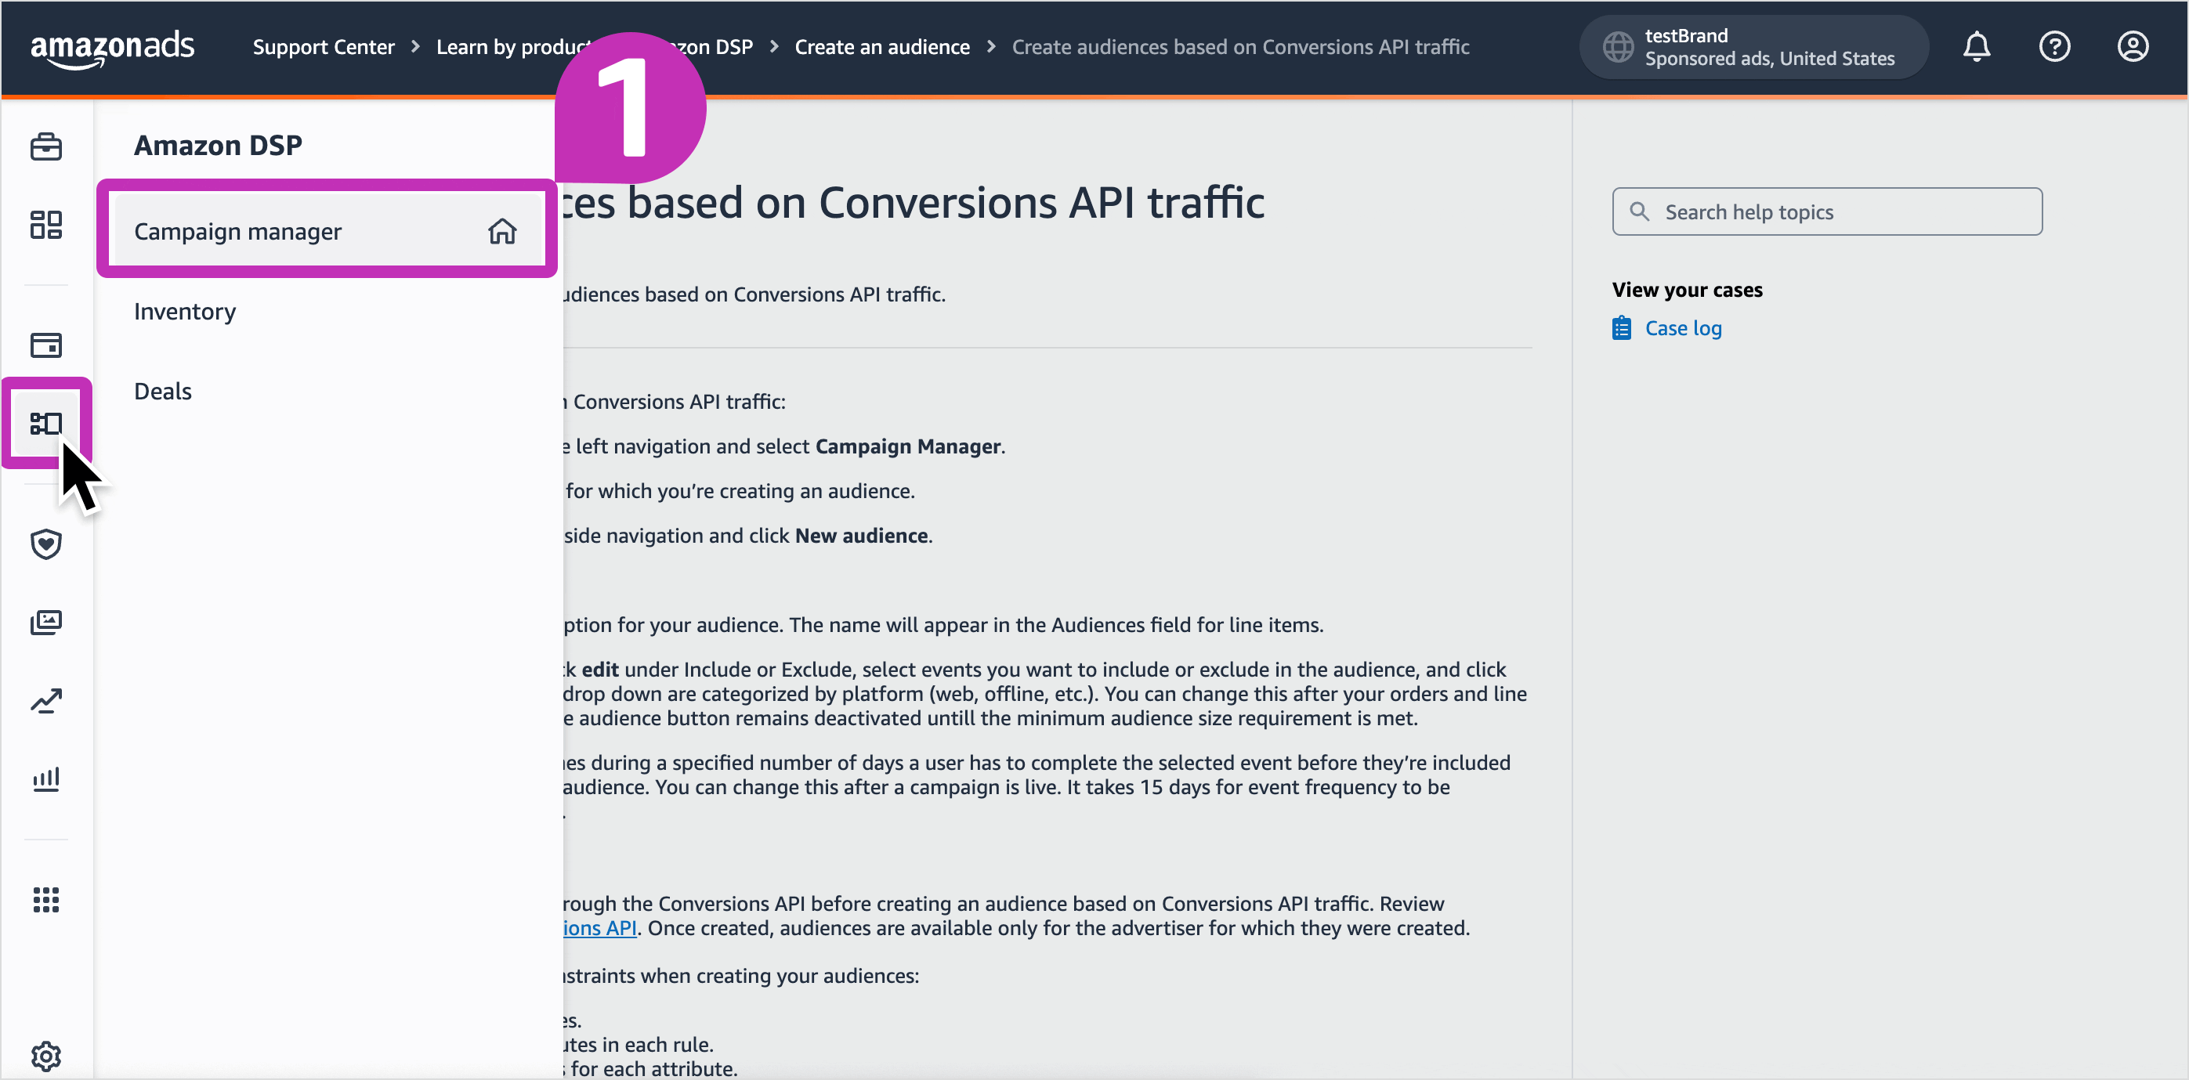Screen dimensions: 2189x1080
Task: Open the Case log link
Action: pos(1683,328)
